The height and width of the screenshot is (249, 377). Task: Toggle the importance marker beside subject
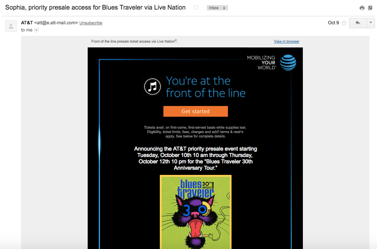(x=196, y=8)
